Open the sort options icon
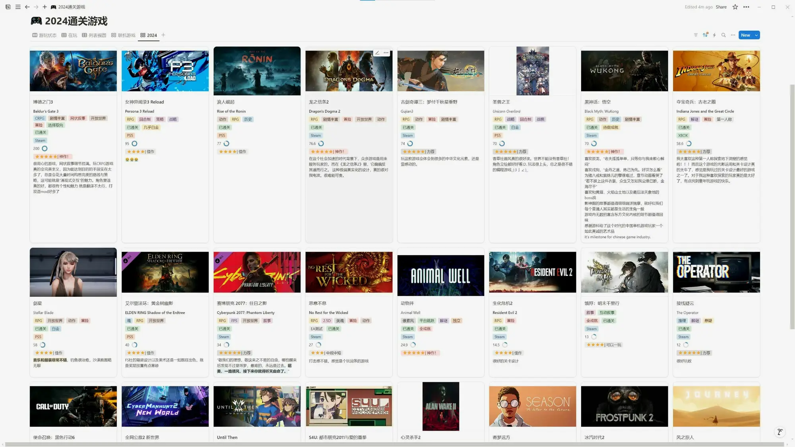 coord(705,35)
